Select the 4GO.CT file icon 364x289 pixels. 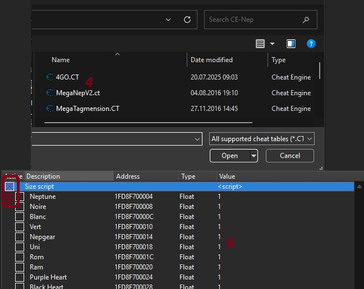pyautogui.click(x=49, y=77)
